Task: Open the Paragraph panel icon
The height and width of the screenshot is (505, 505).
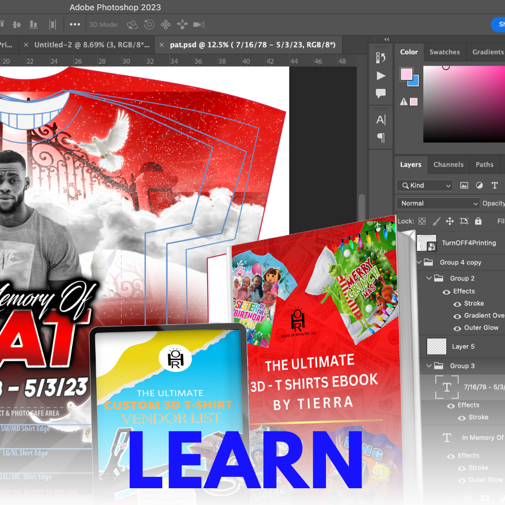Action: [381, 138]
